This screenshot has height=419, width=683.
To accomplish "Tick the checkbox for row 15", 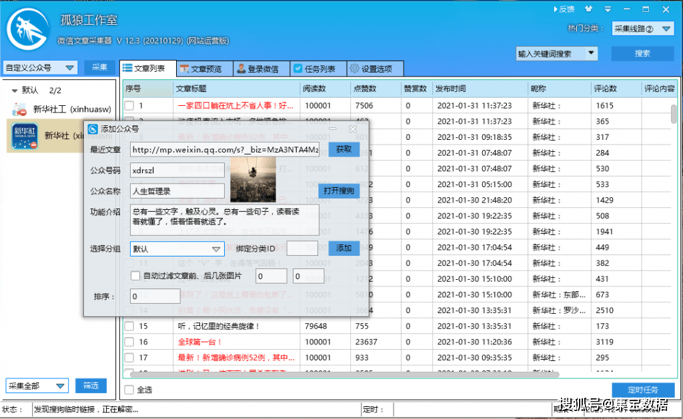I will (129, 326).
